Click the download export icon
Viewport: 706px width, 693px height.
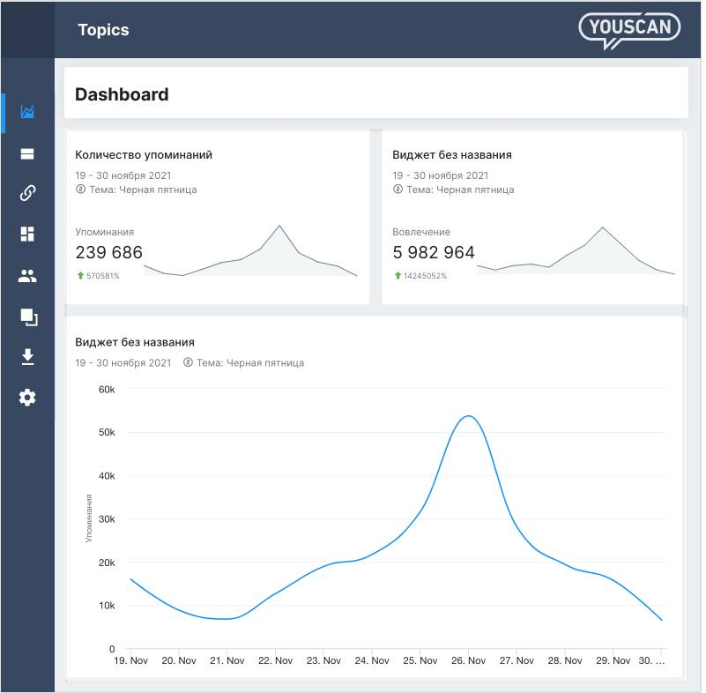pyautogui.click(x=27, y=357)
